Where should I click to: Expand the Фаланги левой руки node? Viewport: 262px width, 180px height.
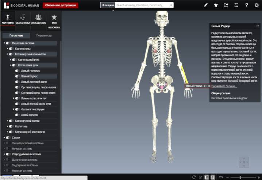[14, 109]
